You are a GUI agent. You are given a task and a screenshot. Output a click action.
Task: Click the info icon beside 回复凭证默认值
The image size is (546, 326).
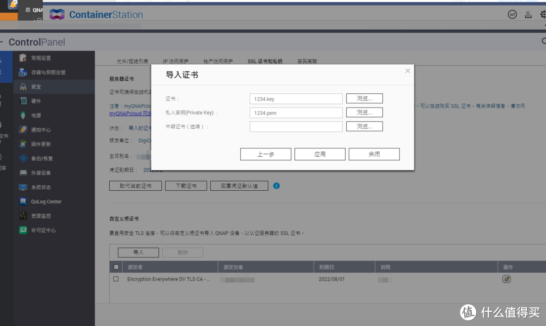pyautogui.click(x=276, y=186)
